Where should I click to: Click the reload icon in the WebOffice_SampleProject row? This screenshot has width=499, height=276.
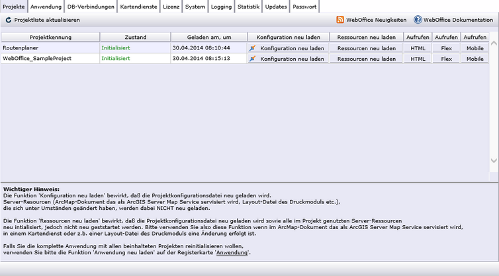coord(252,59)
